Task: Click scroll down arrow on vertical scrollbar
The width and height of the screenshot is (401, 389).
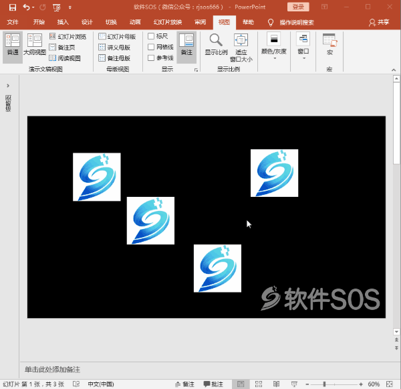Action: (396, 331)
